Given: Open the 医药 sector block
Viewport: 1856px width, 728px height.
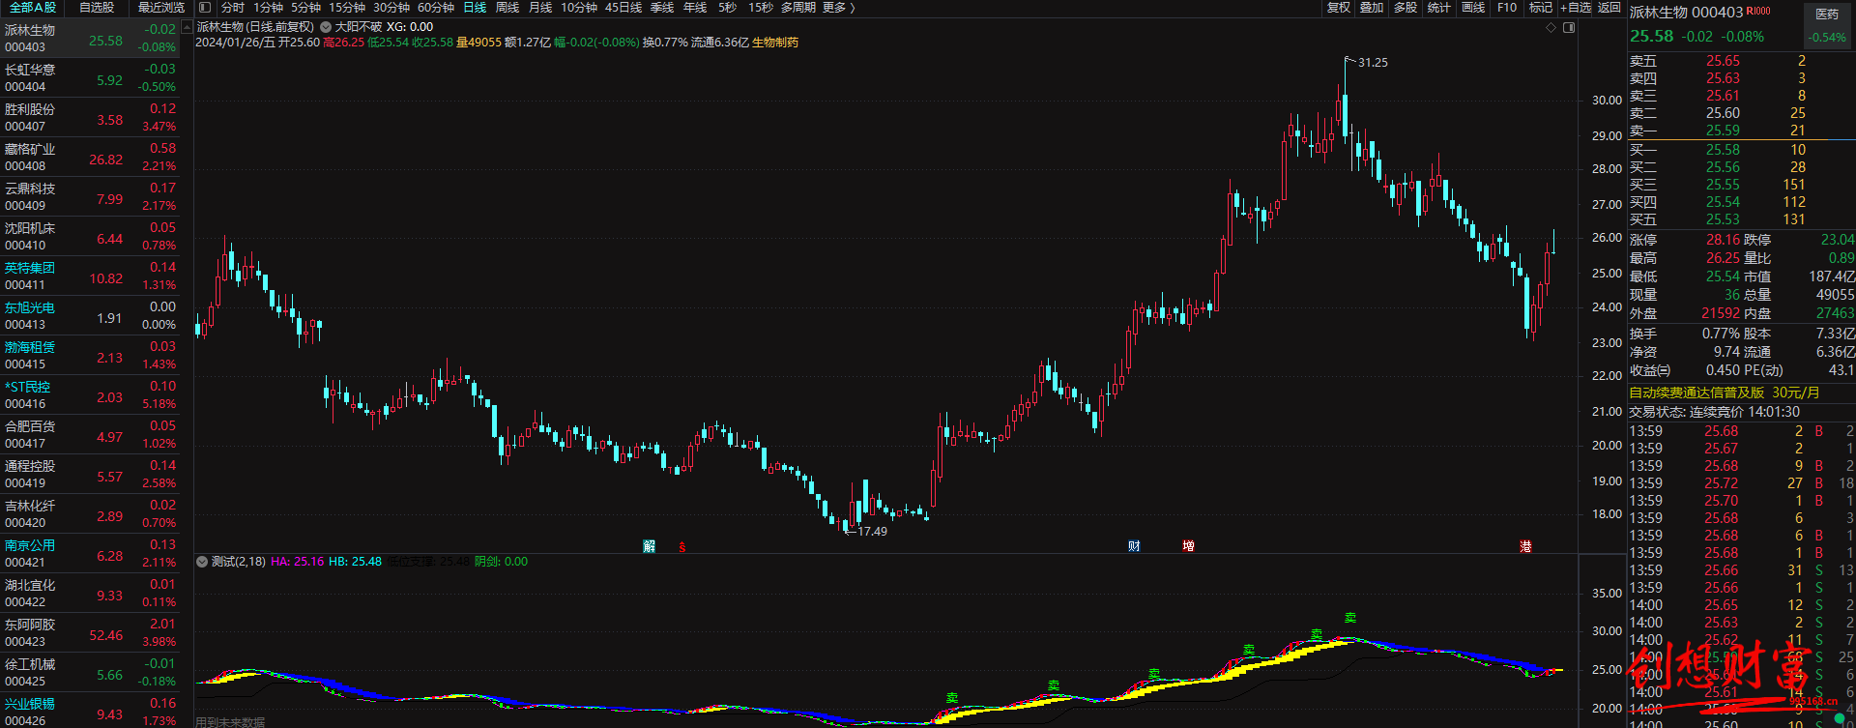Looking at the screenshot, I should point(1827,27).
